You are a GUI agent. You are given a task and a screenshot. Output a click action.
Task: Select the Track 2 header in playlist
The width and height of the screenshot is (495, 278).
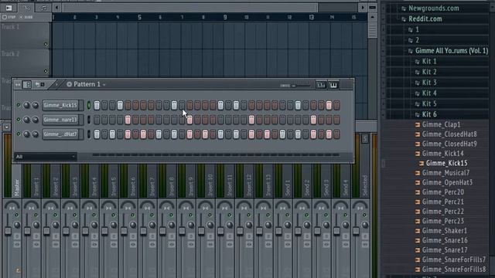[x=26, y=62]
